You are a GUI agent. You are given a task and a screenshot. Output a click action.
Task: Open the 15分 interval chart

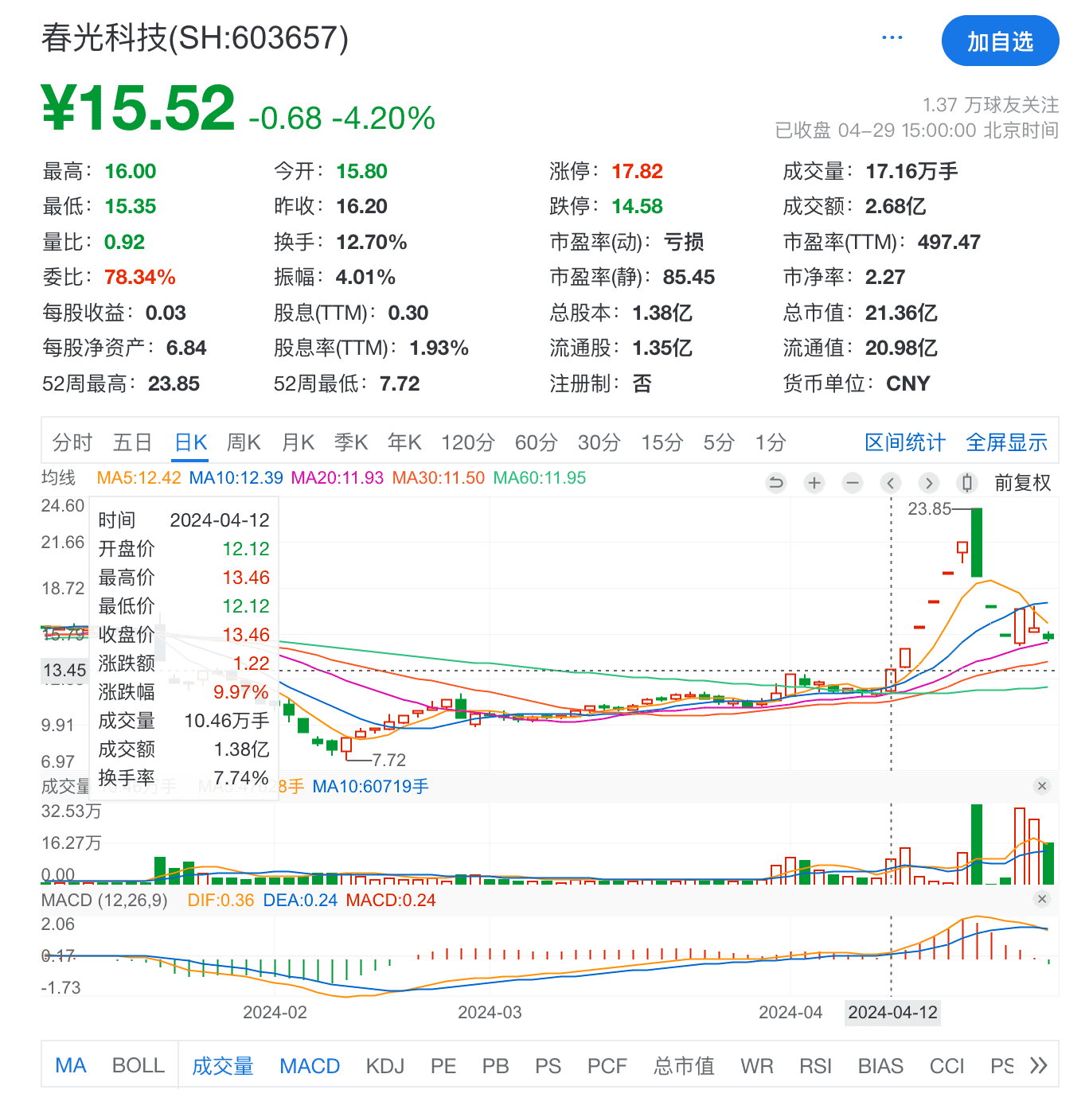[x=662, y=442]
